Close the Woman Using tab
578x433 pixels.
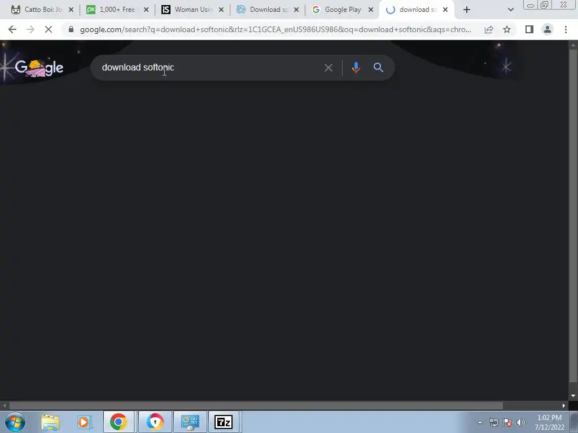point(221,10)
